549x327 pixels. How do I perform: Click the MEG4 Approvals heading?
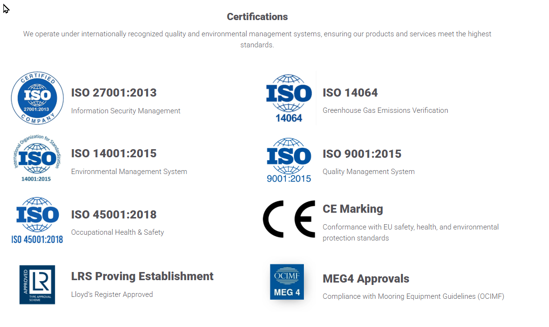point(366,279)
